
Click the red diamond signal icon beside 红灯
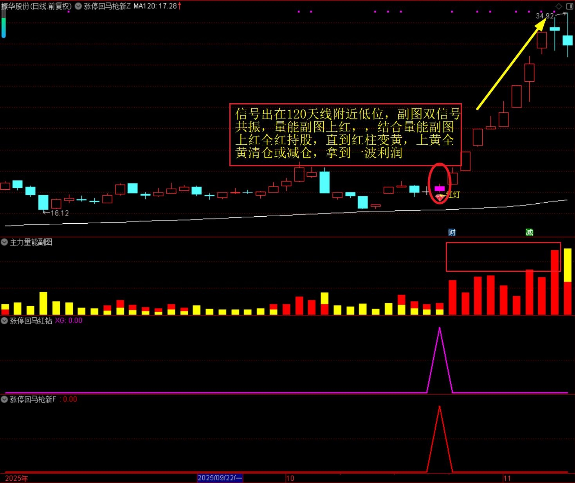coord(441,198)
